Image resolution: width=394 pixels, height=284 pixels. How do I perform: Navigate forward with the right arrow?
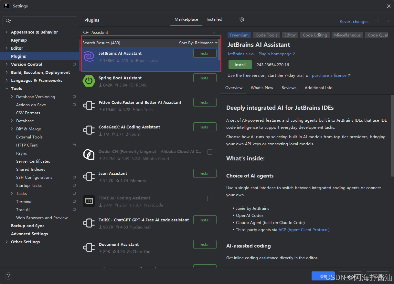(388, 21)
